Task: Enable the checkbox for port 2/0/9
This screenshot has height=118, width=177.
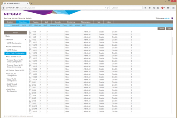Action: point(30,103)
